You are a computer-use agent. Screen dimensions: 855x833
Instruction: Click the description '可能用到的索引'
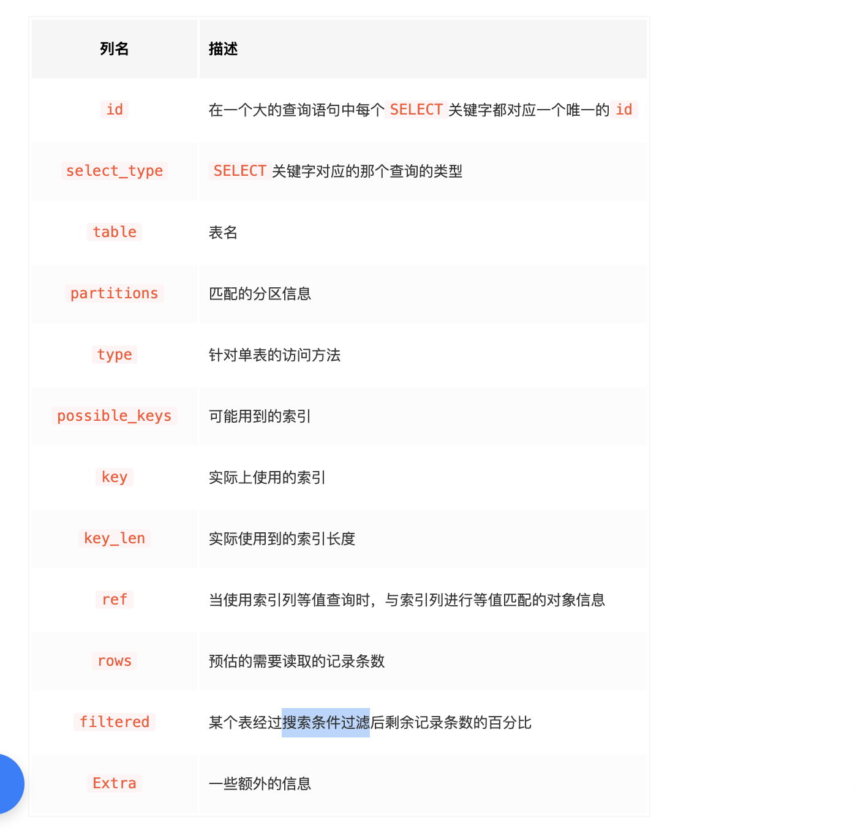point(260,416)
